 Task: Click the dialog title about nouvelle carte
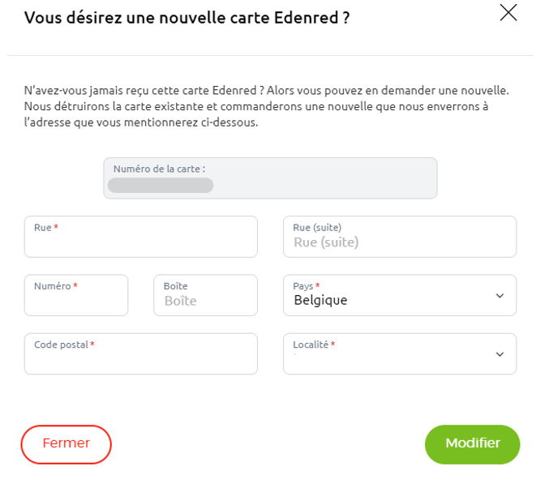[187, 17]
